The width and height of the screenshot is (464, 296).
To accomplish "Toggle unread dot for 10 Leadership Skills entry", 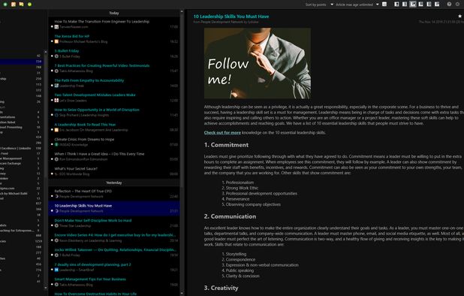I will pyautogui.click(x=52, y=211).
